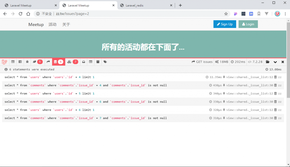
Task: Click the bookmark-shaped extension icon
Action: tap(259, 14)
